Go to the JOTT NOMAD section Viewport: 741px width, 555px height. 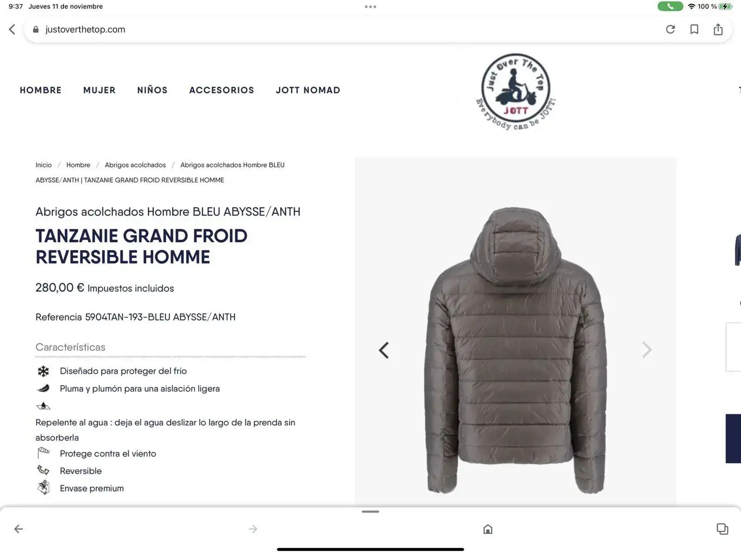point(308,90)
